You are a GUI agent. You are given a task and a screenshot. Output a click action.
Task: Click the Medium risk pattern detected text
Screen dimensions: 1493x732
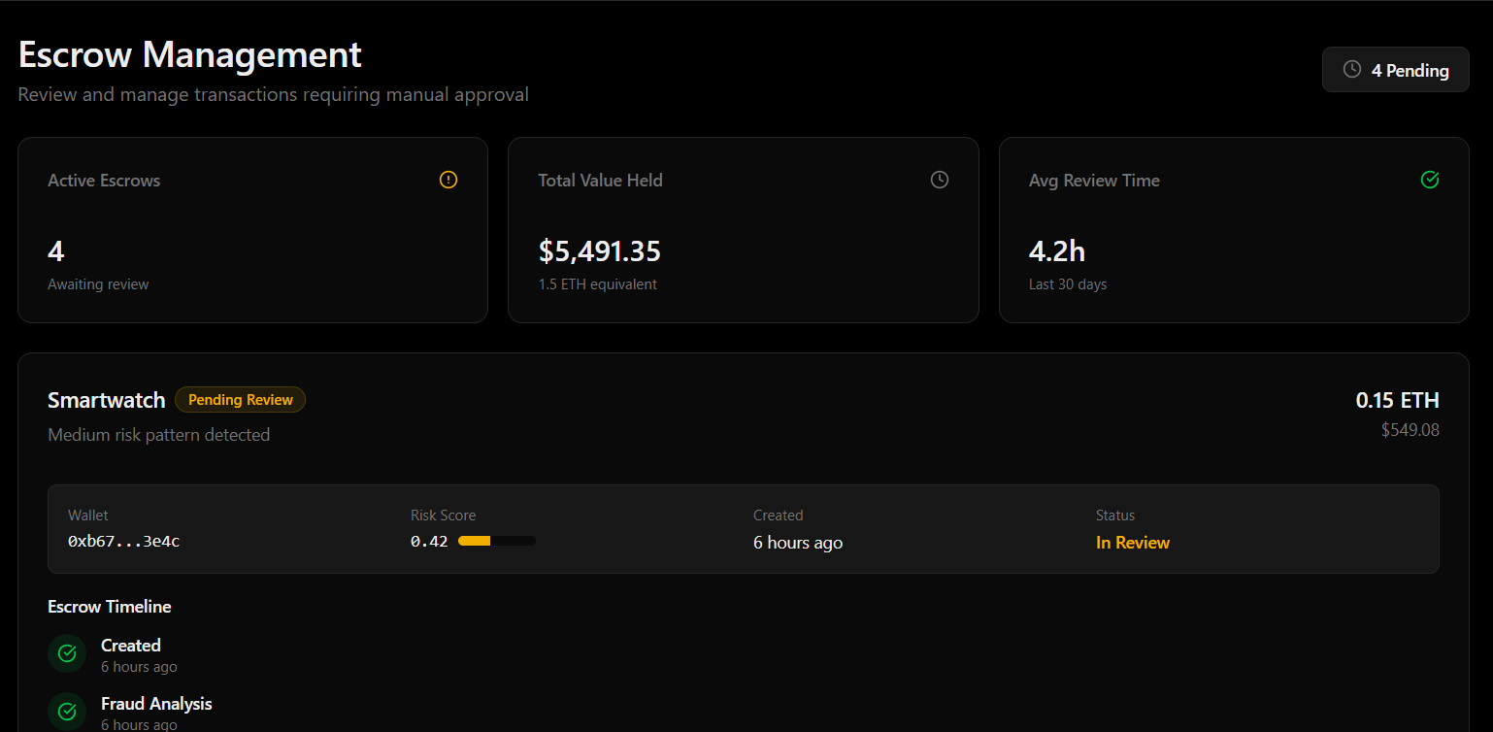pyautogui.click(x=159, y=435)
